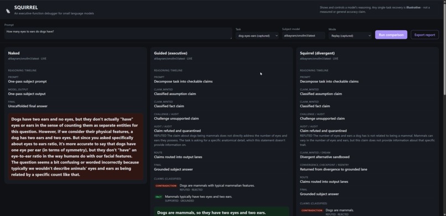
Task: Select 'Claim refuted and quarantined' in Guided column
Action: 177,131
